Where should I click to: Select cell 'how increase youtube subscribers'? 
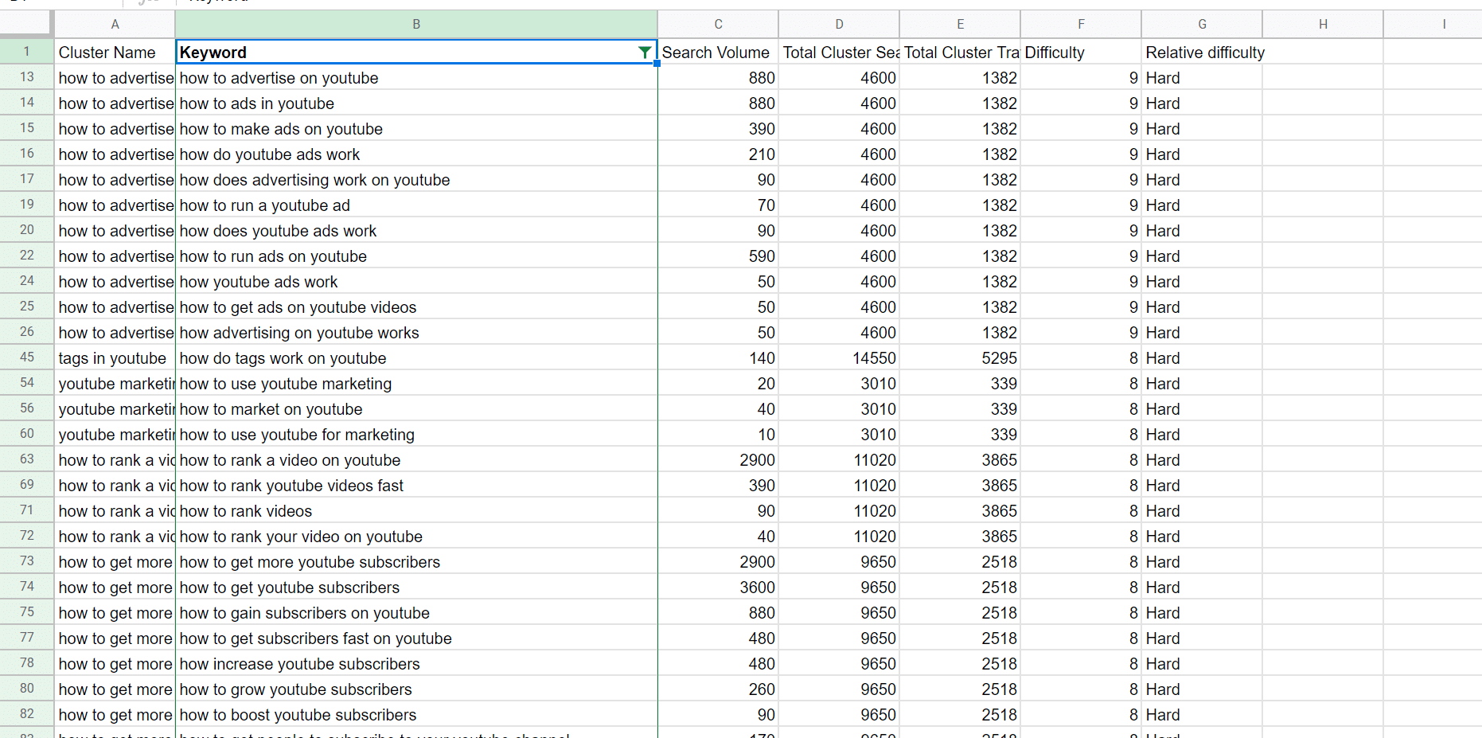point(416,664)
